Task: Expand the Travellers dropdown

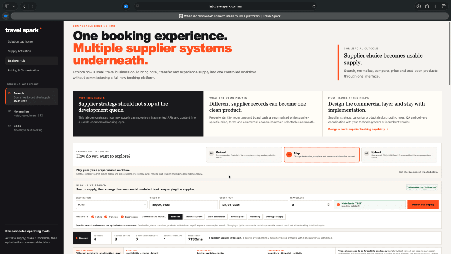Action: click(311, 205)
